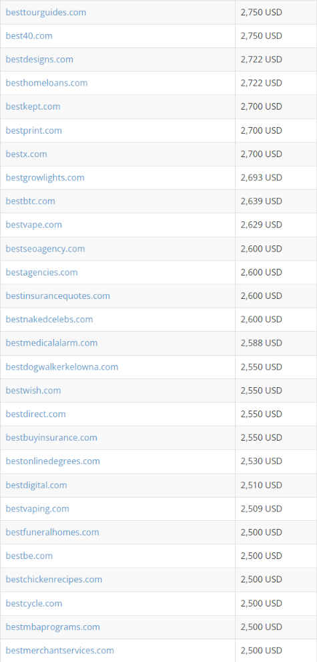Open bestchickenrecipes.com listing
Viewport: 317px width, 662px height.
click(x=54, y=579)
